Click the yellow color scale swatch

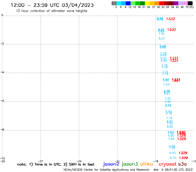pyautogui.click(x=147, y=3)
